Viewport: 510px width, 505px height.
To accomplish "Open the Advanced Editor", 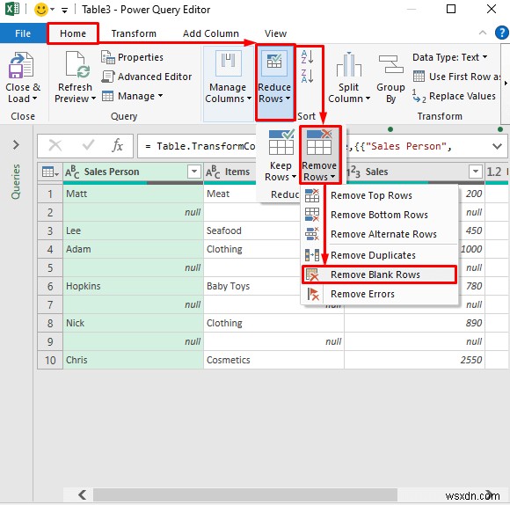I will (146, 77).
